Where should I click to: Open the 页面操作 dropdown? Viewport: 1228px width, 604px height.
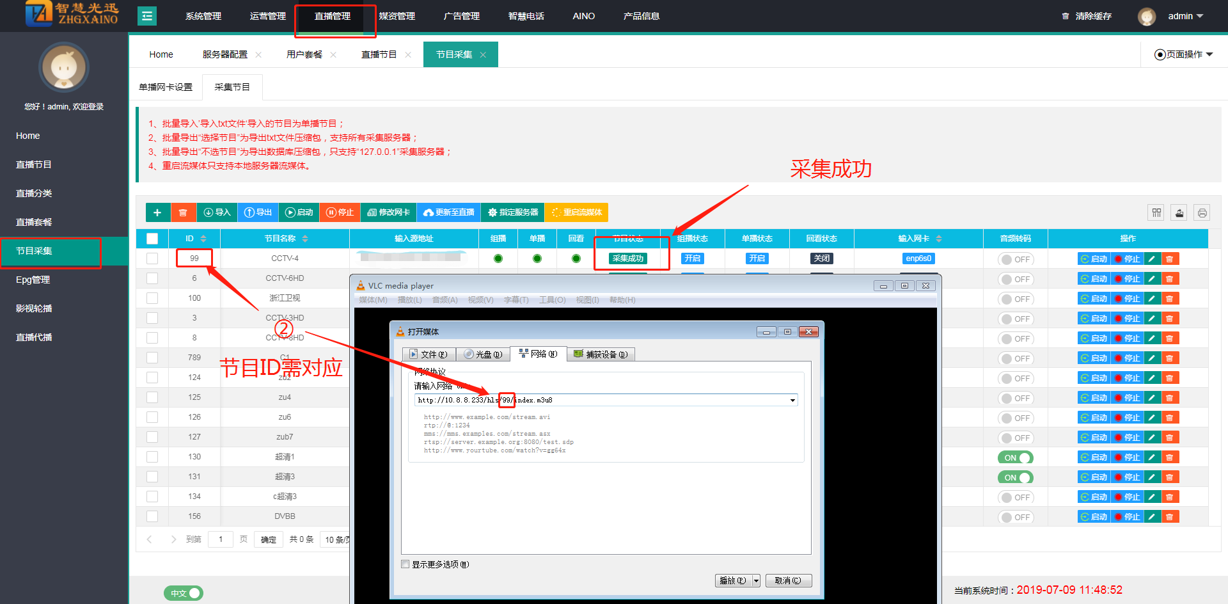click(1183, 54)
